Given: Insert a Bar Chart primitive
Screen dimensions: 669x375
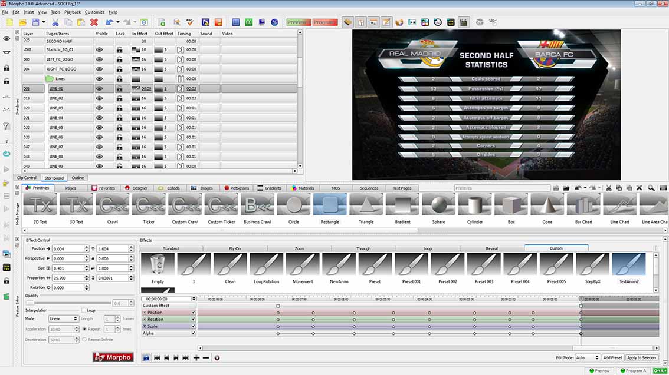Looking at the screenshot, I should [x=583, y=209].
